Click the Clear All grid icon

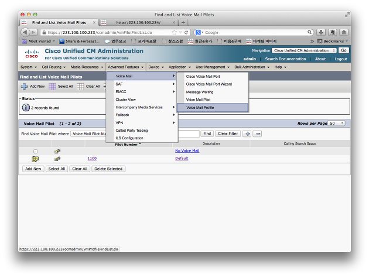point(80,86)
